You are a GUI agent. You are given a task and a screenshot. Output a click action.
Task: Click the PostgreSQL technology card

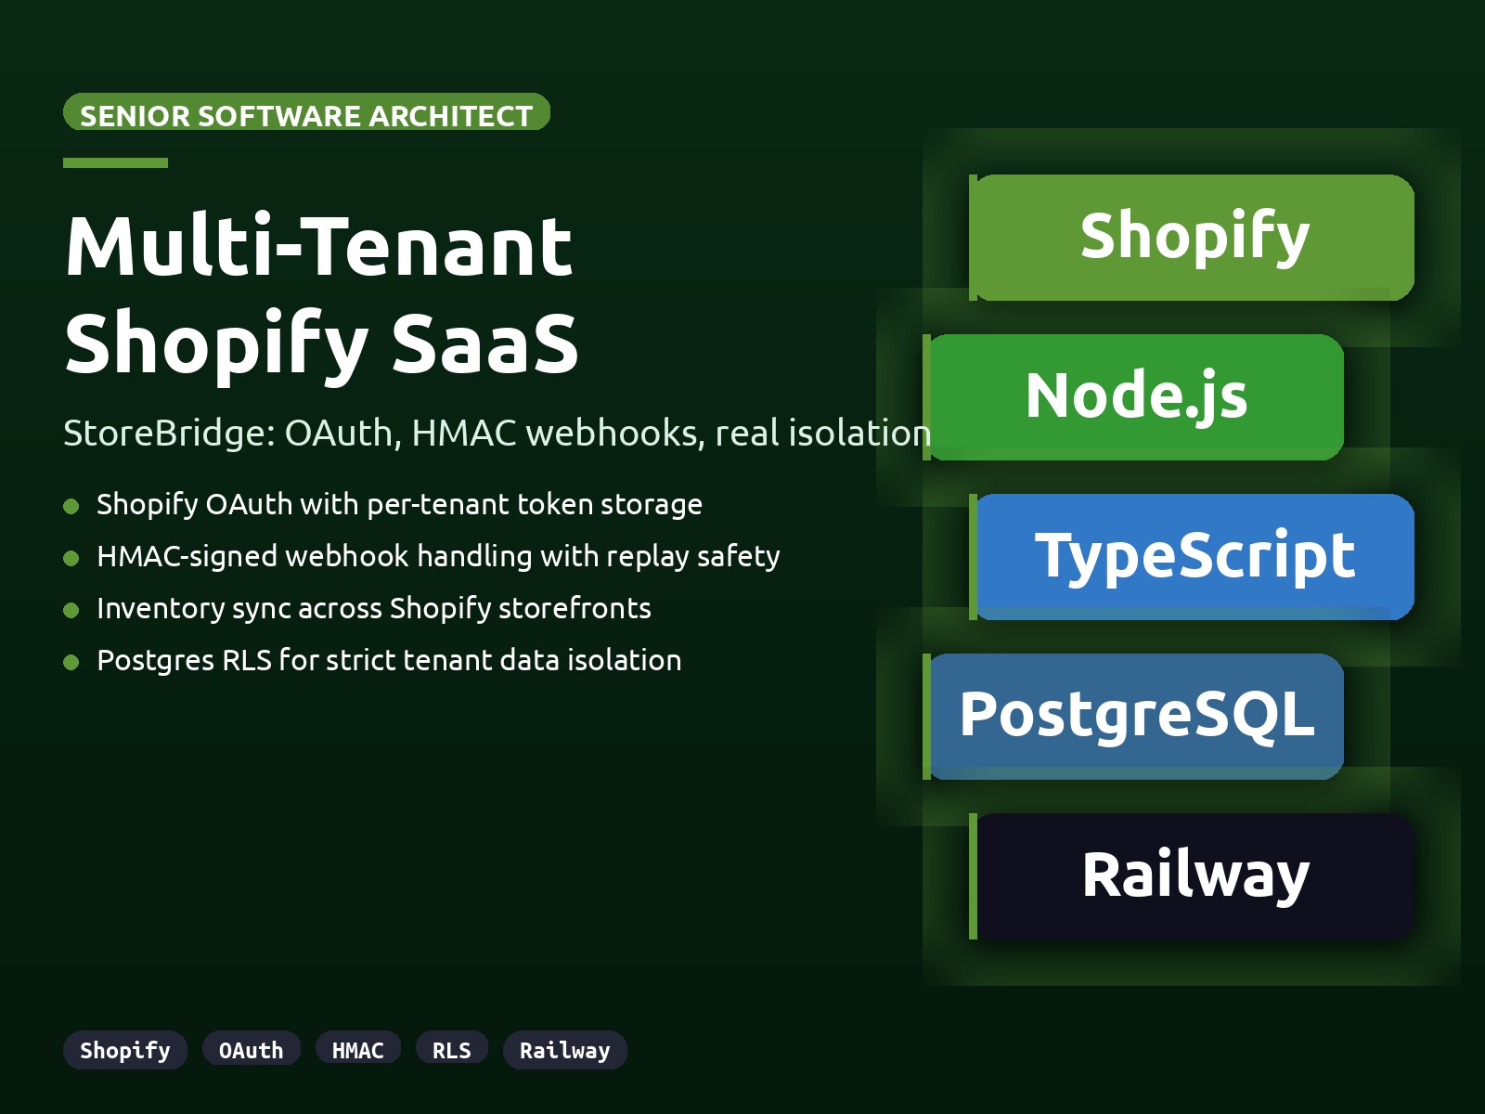pyautogui.click(x=1136, y=716)
